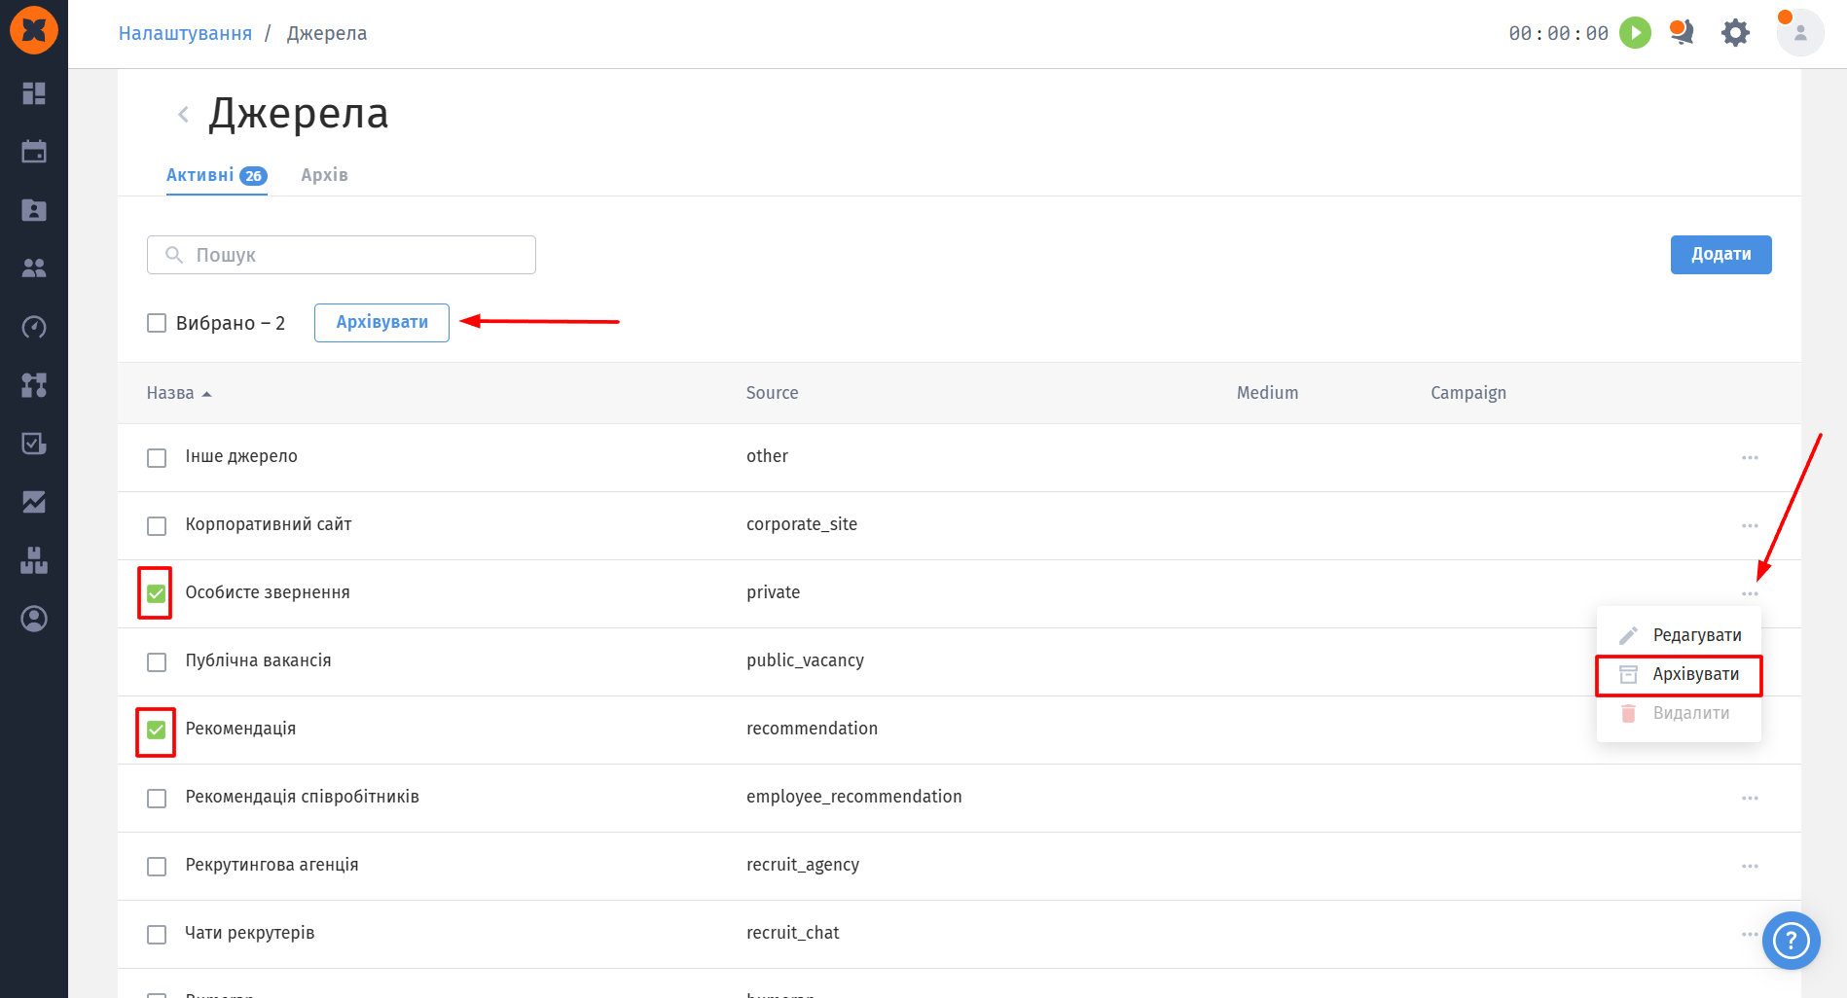Open the chart analytics icon in sidebar

(34, 502)
